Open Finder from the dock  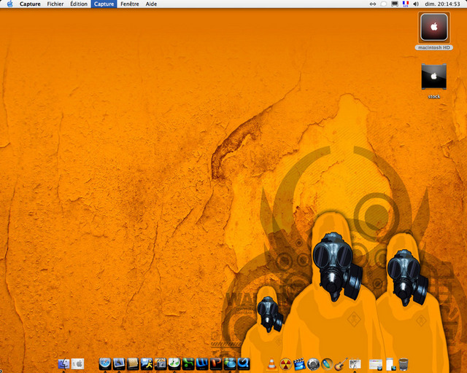(x=63, y=364)
